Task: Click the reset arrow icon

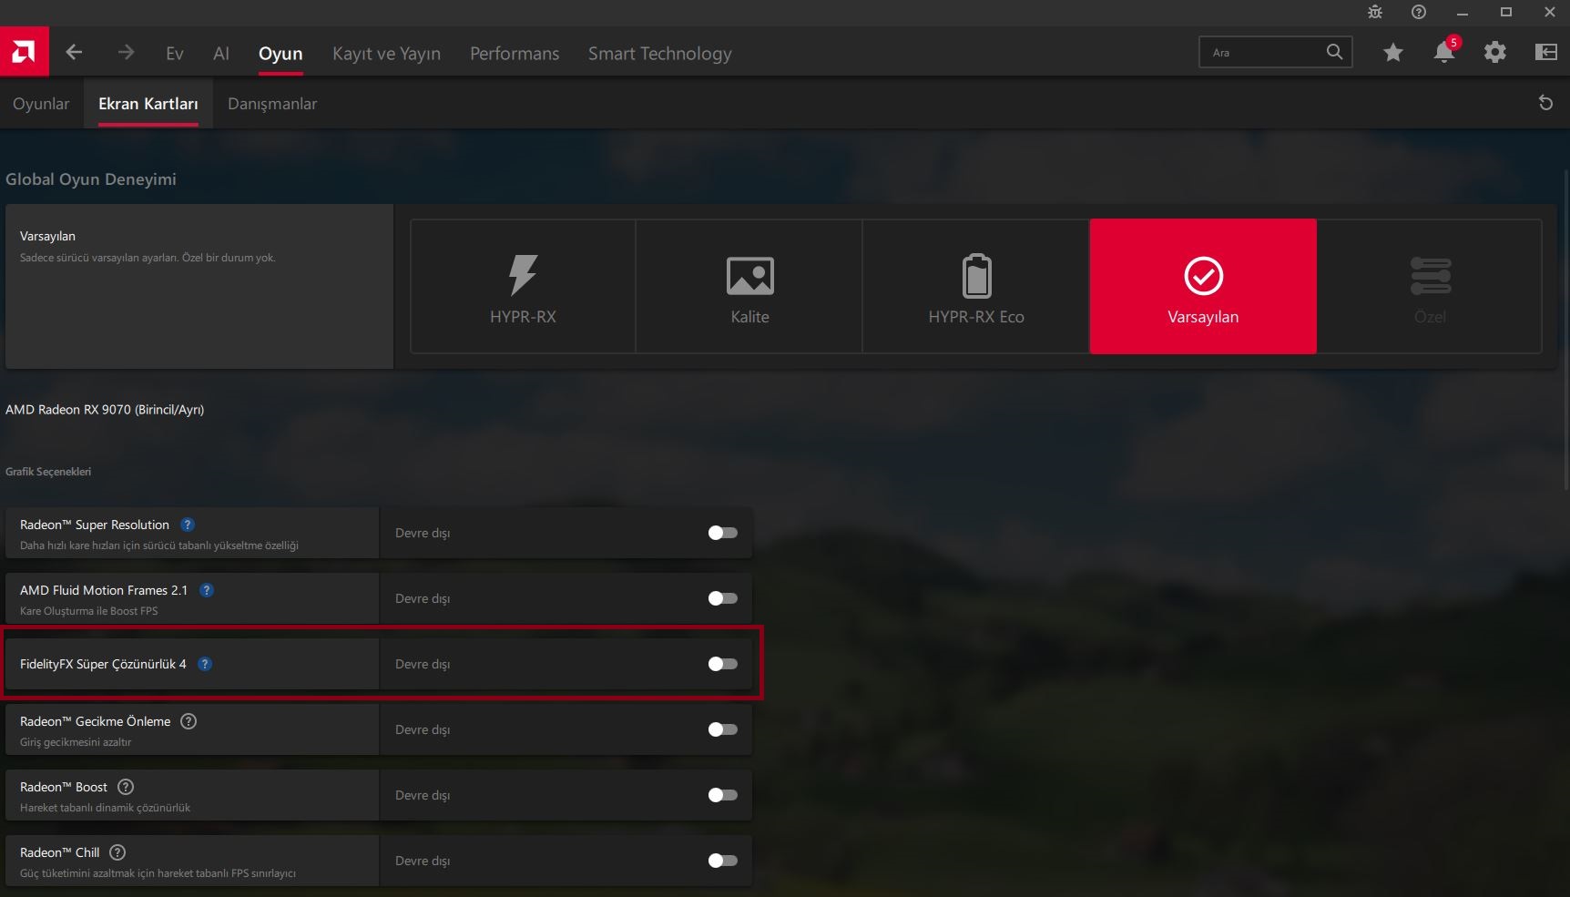Action: pyautogui.click(x=1545, y=103)
